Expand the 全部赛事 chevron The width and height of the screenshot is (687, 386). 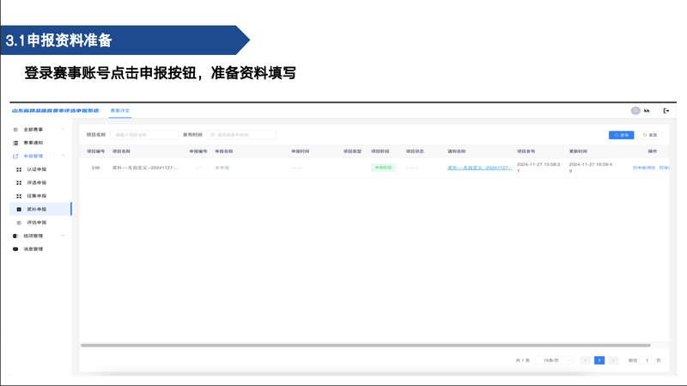[x=63, y=130]
